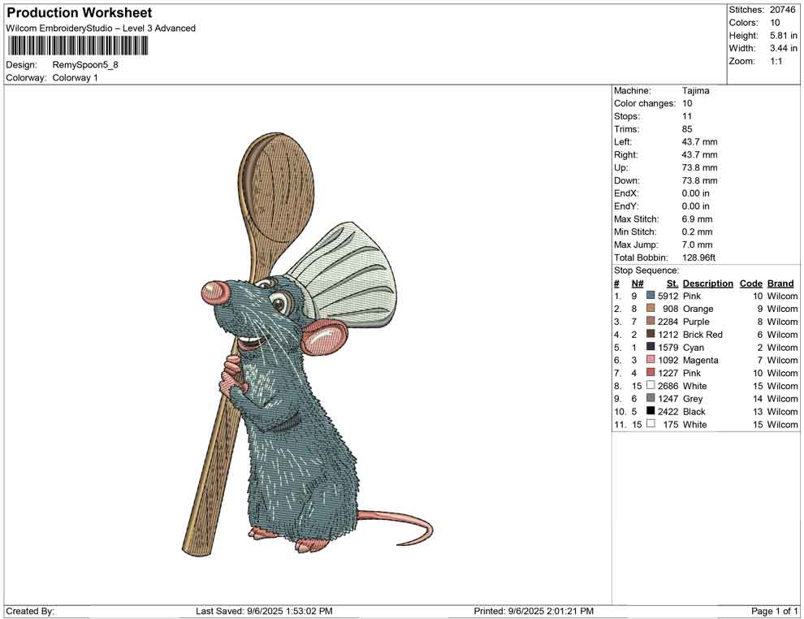The width and height of the screenshot is (804, 619).
Task: Select the Orange thread color swatch
Action: click(651, 308)
